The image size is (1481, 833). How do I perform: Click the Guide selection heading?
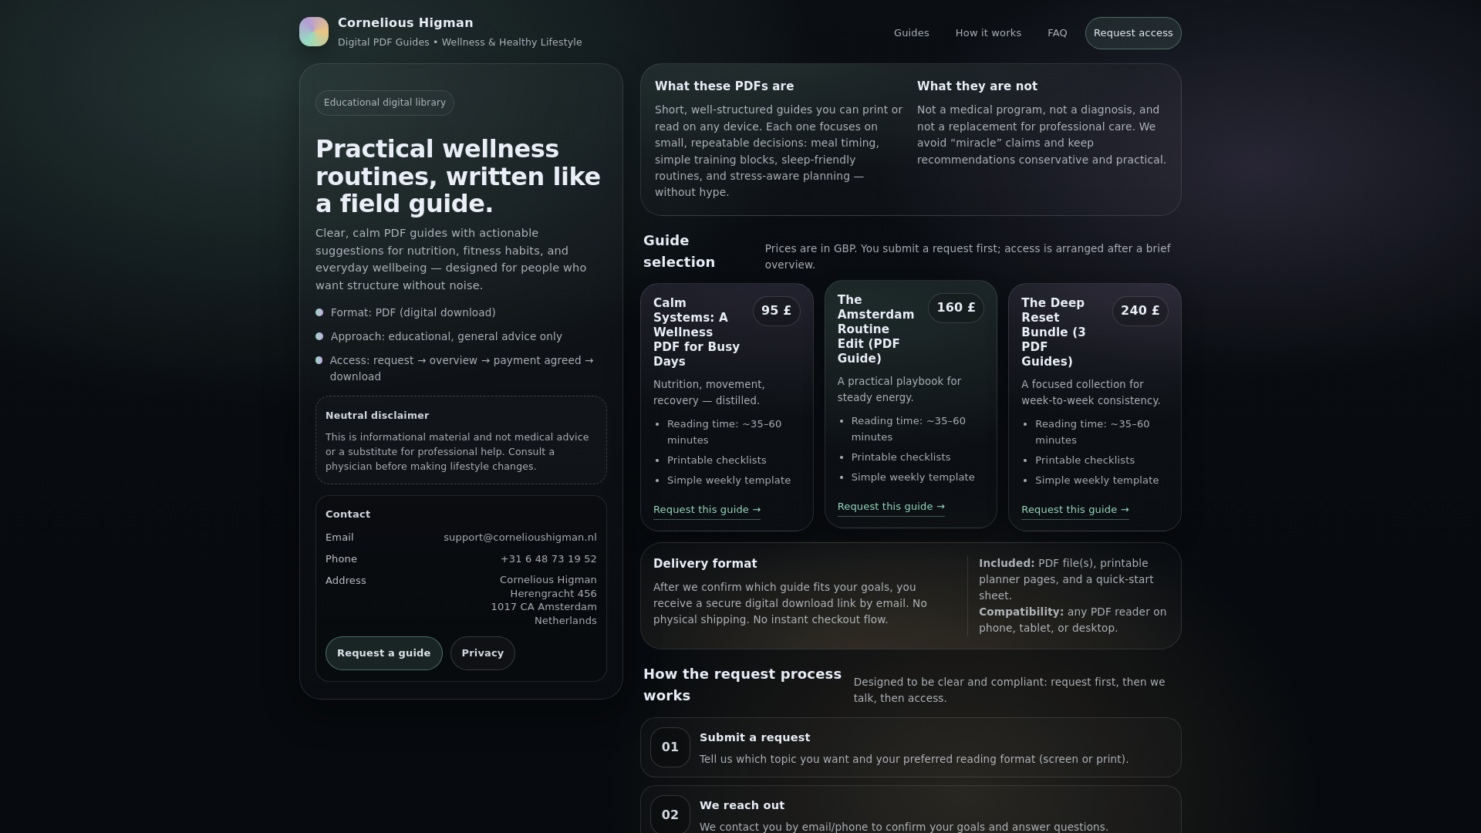680,251
